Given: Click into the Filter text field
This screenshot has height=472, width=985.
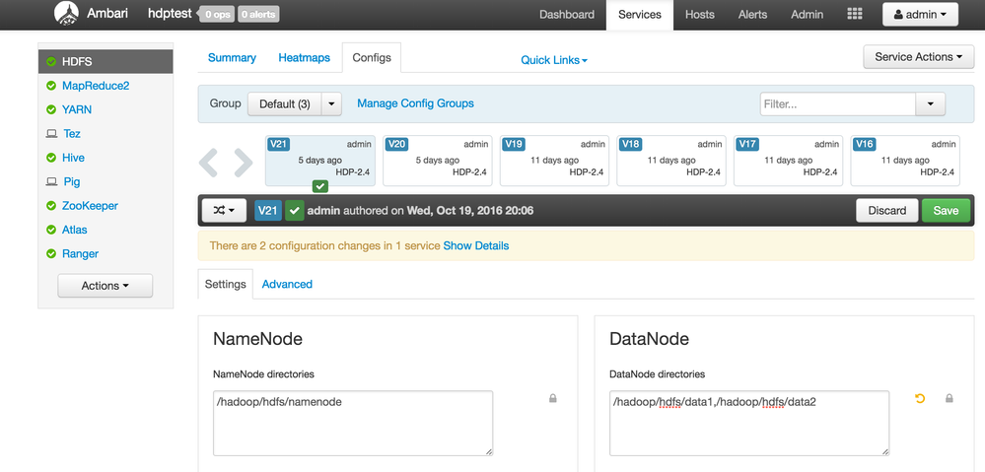Looking at the screenshot, I should coord(837,103).
